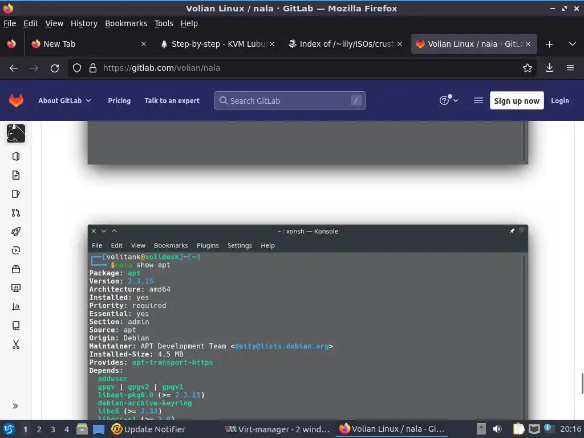Open Snippets scissors sidebar icon
The width and height of the screenshot is (584, 438).
pyautogui.click(x=15, y=344)
